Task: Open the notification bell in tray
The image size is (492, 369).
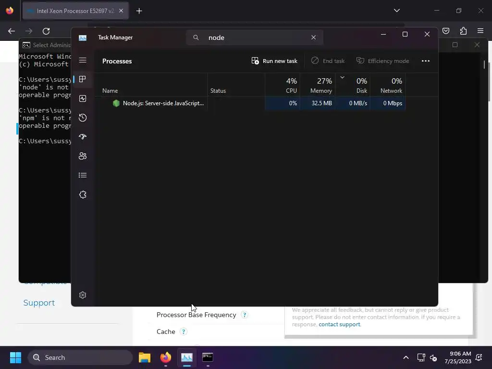Action: click(x=479, y=357)
